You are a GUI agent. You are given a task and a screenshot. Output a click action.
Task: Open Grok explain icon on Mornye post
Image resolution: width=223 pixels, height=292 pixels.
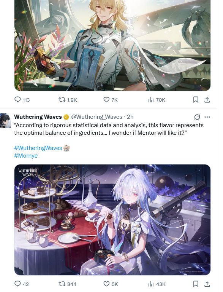click(x=197, y=117)
